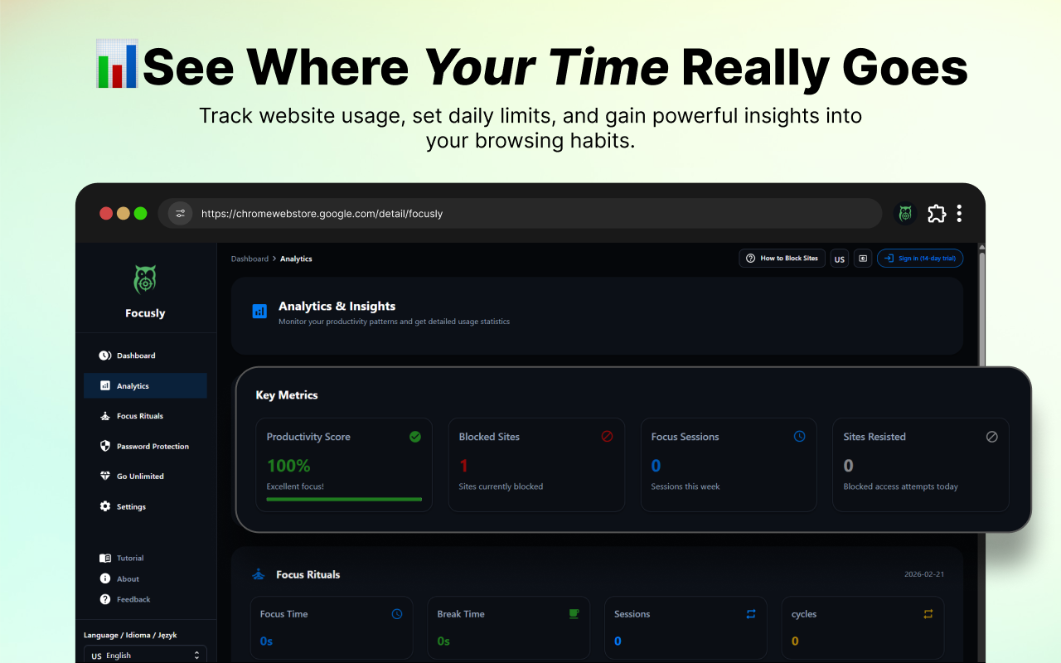Click the grey icon on Sites Resisted card

991,437
